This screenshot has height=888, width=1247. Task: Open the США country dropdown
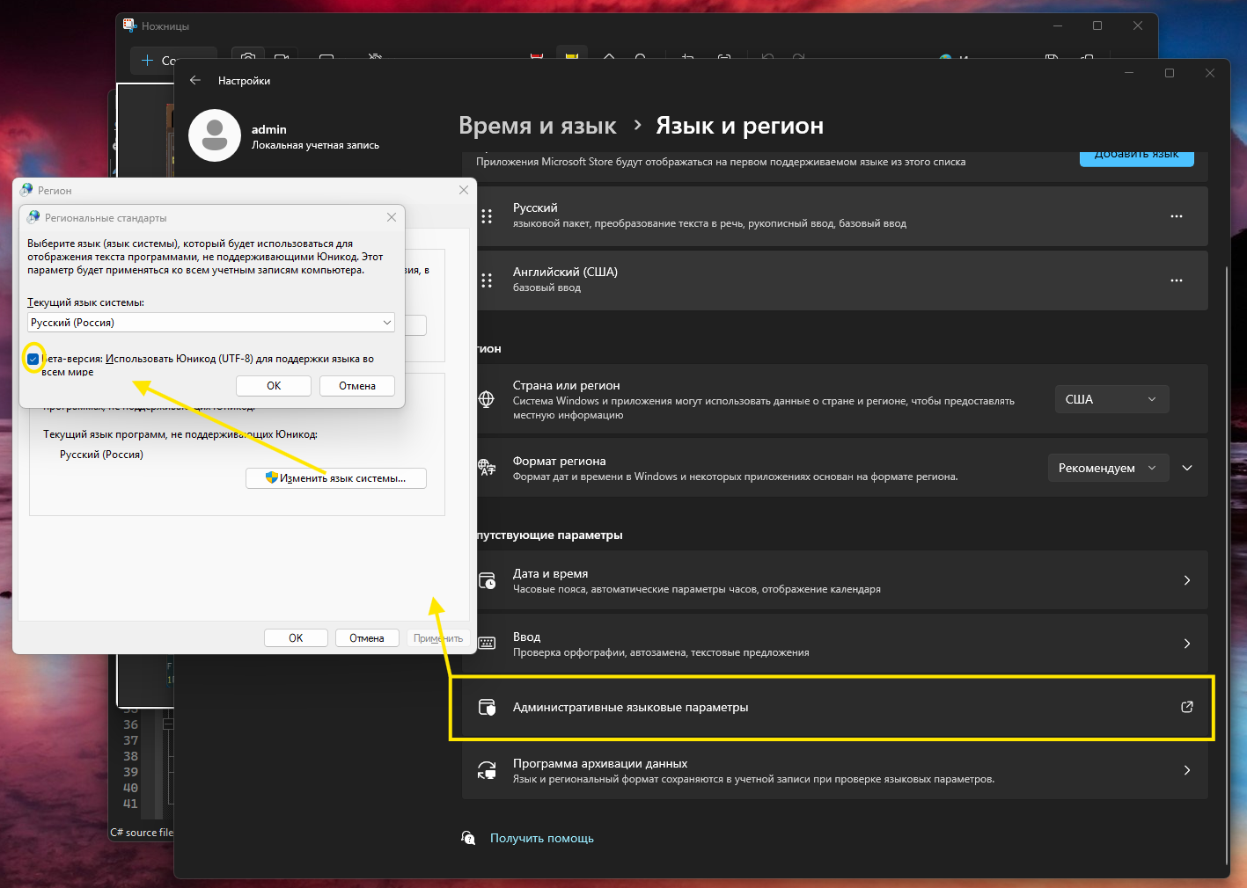[1111, 399]
